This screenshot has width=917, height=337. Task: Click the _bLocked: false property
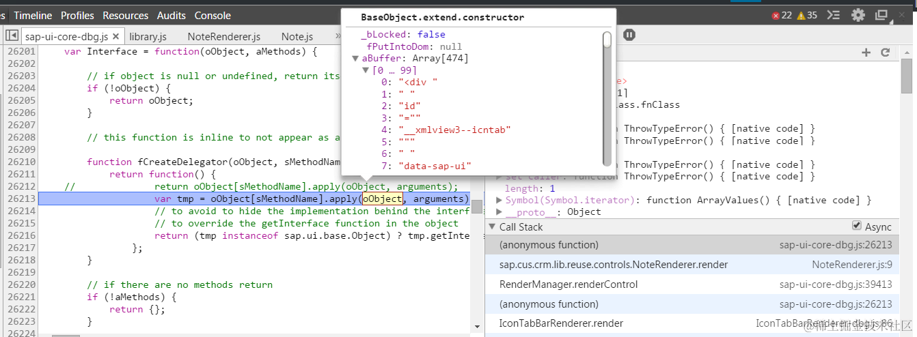tap(403, 34)
